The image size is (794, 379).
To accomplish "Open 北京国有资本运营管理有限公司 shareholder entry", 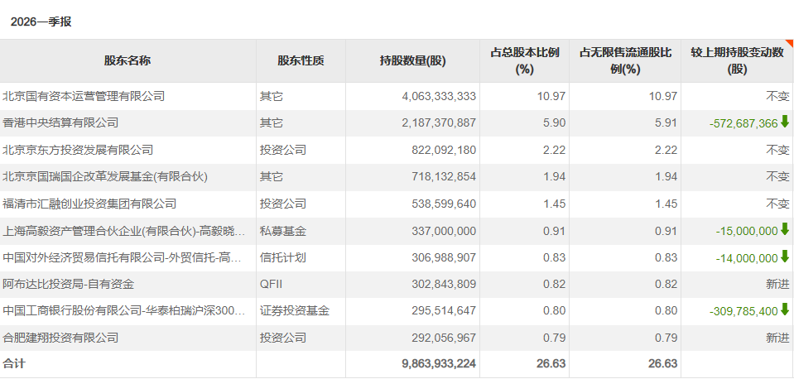I will pyautogui.click(x=84, y=96).
